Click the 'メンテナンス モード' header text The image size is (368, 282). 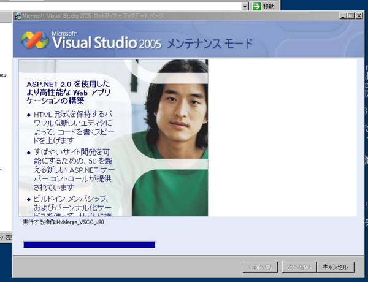[x=210, y=44]
